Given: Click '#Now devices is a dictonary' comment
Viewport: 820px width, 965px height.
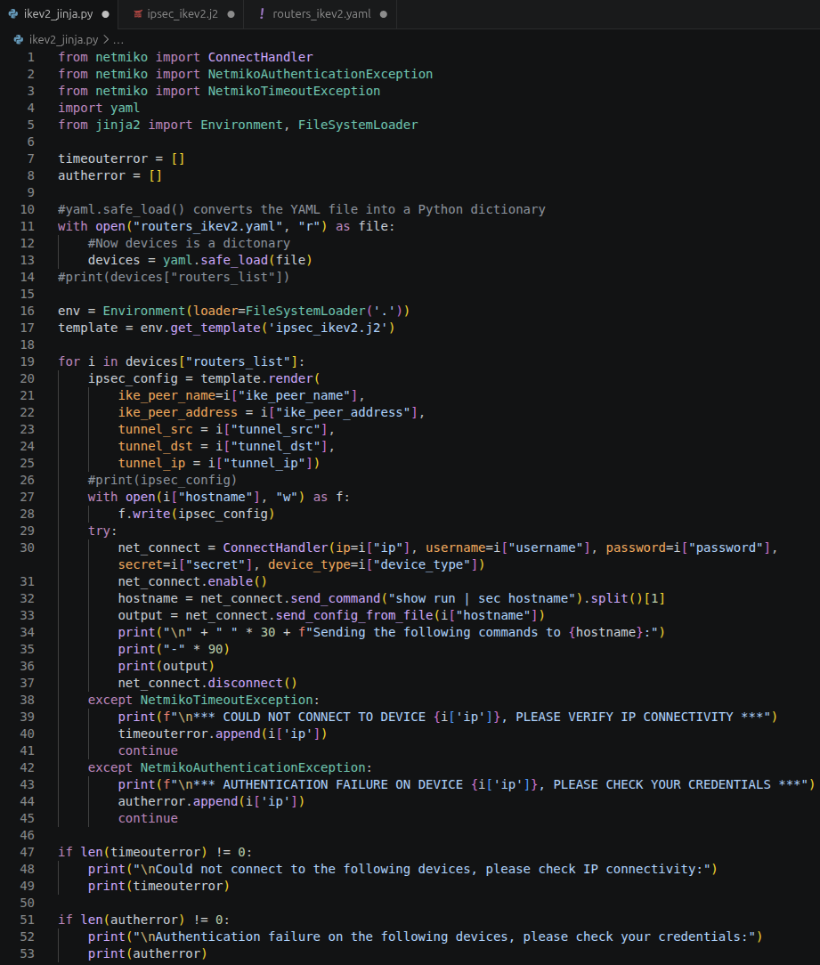Looking at the screenshot, I should [189, 243].
